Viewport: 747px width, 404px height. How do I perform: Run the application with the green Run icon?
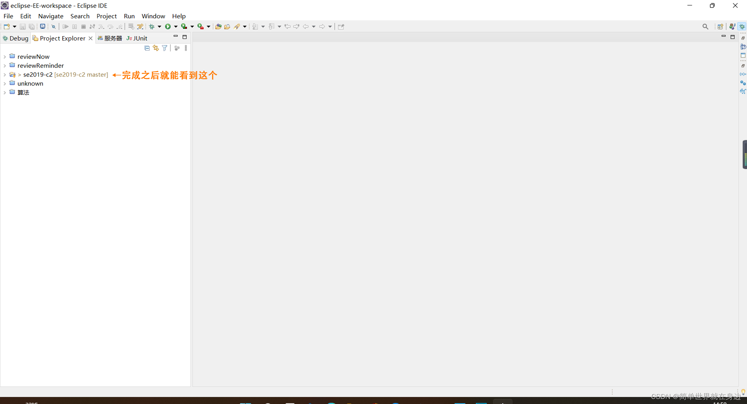(x=168, y=26)
